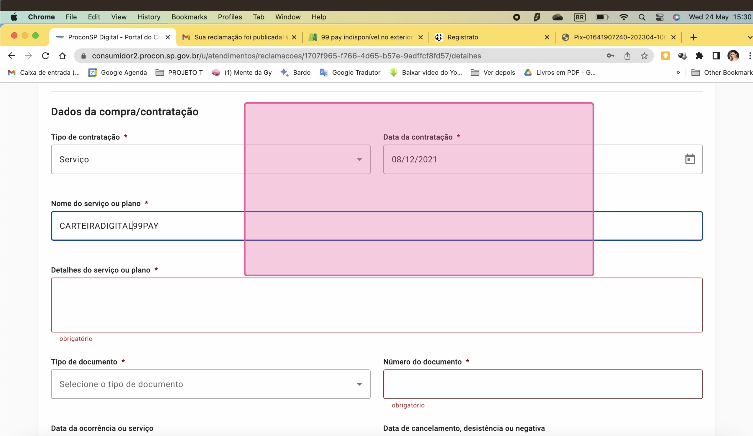Click the Detalhes do serviço ou plano textarea
This screenshot has height=436, width=753.
pyautogui.click(x=376, y=305)
